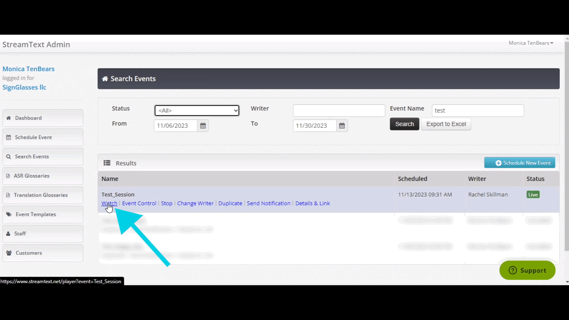Click the page vertical scrollbar
Viewport: 569px width, 320px height.
(567, 146)
